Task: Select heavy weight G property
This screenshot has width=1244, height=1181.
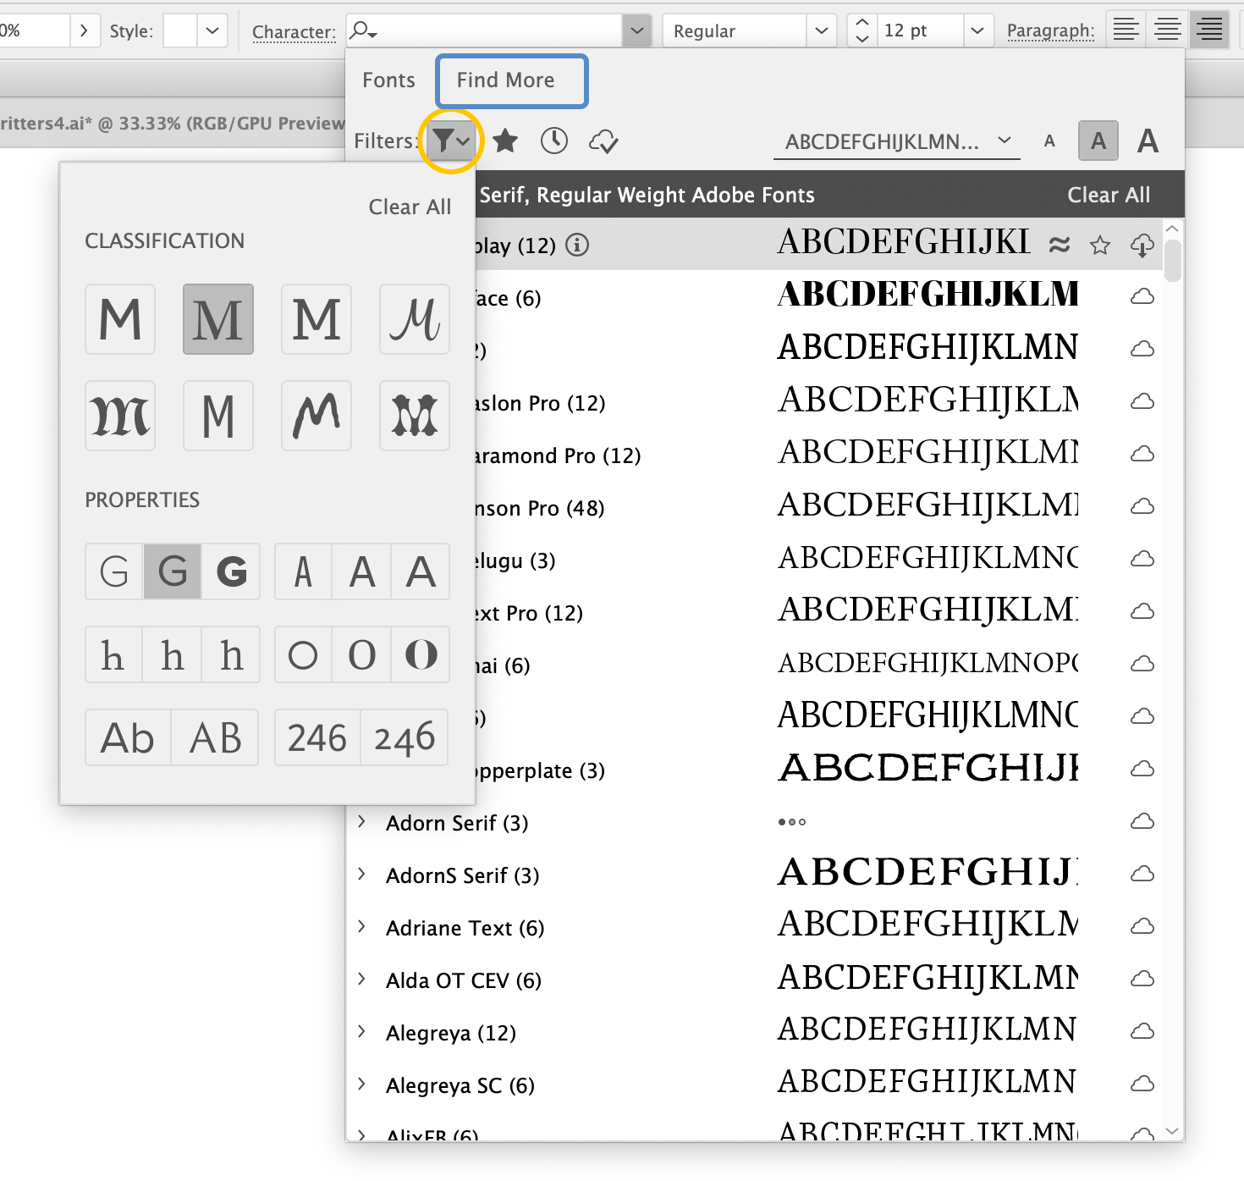Action: [x=231, y=571]
